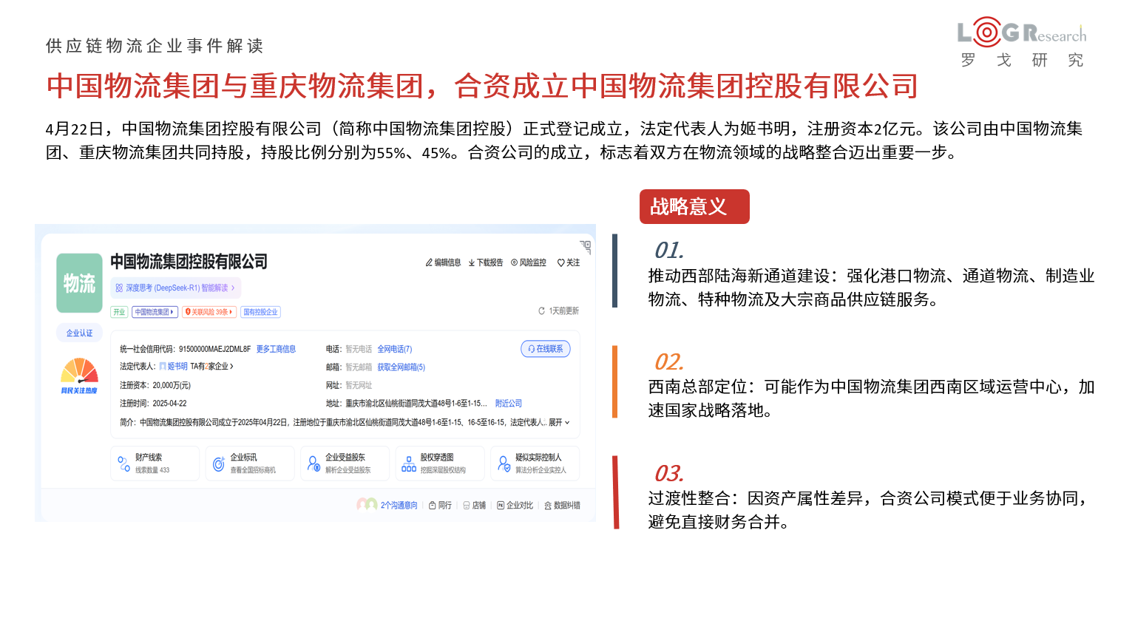Viewport: 1135px width, 635px height.
Task: Click the 4月22日 intro paragraph
Action: [564, 140]
